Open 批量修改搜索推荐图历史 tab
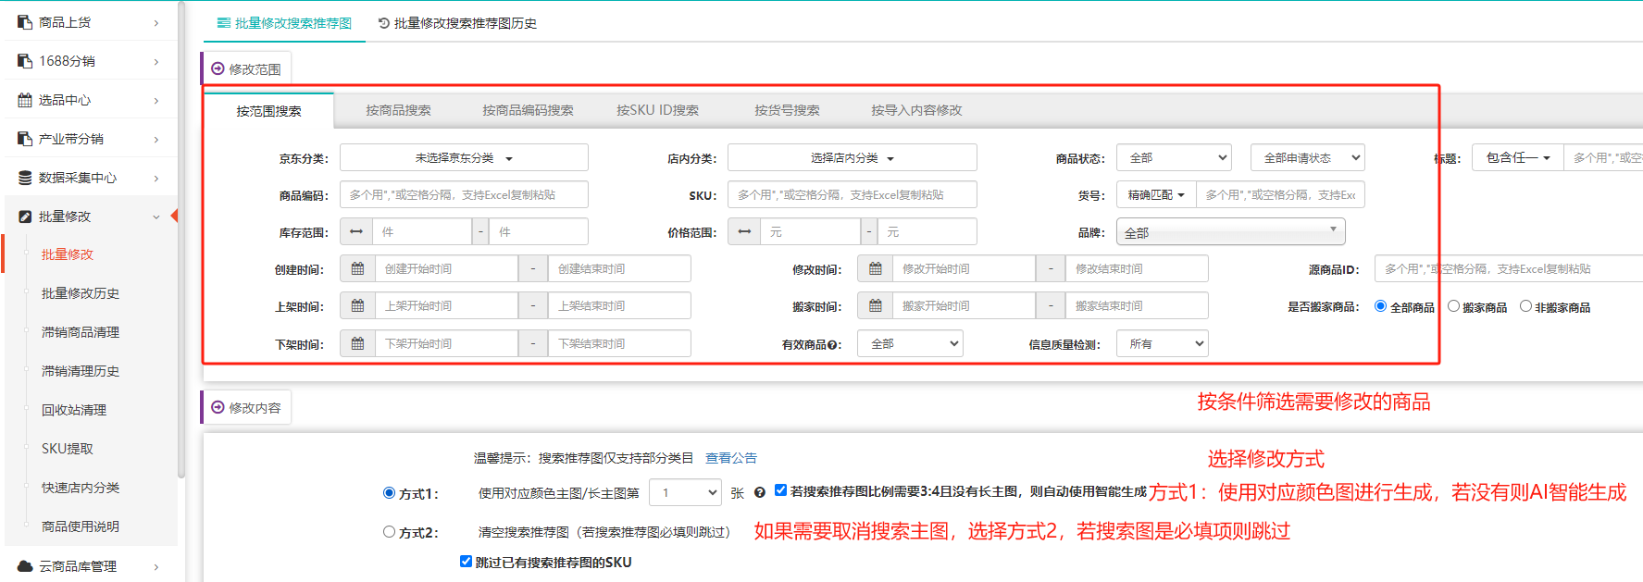This screenshot has height=582, width=1643. pyautogui.click(x=458, y=23)
